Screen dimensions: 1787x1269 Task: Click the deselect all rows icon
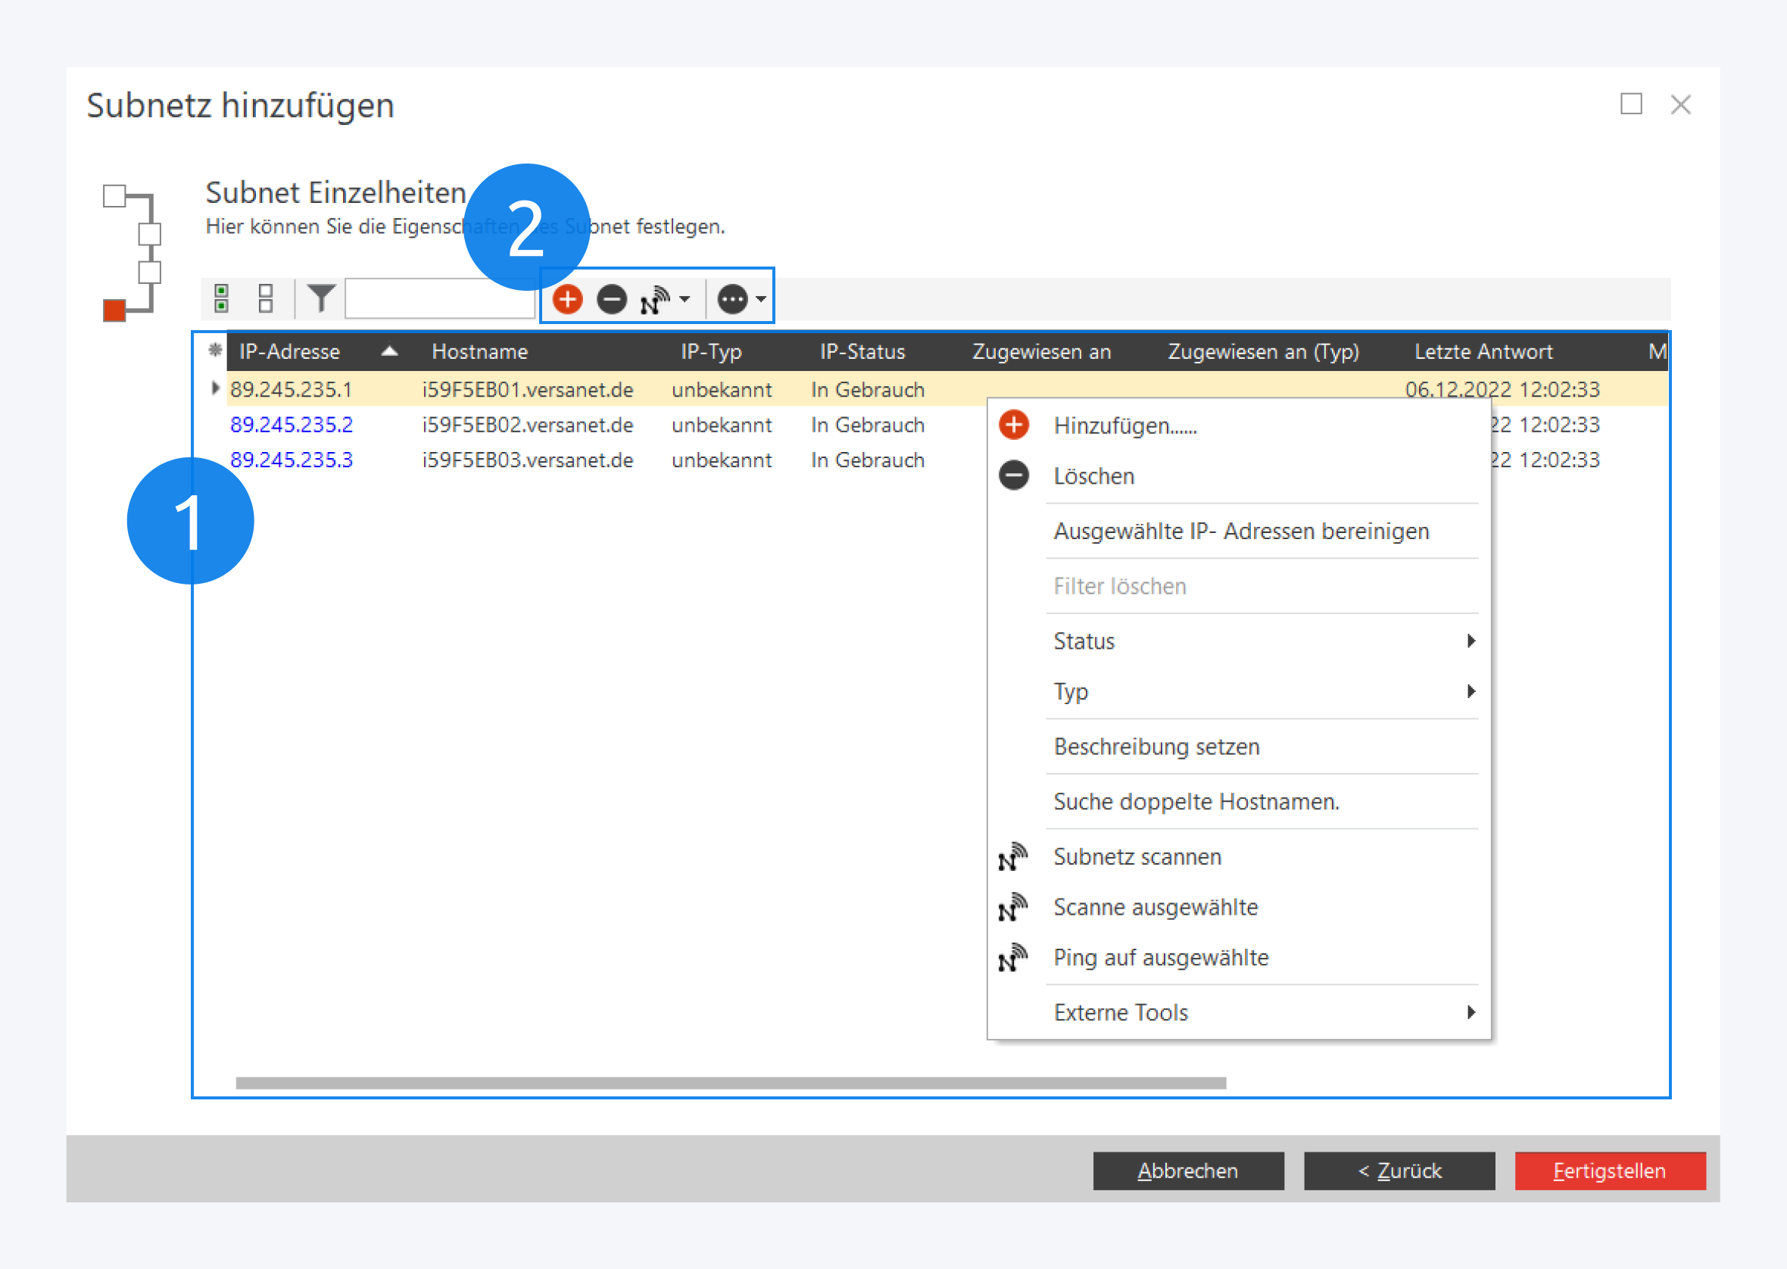pos(266,298)
